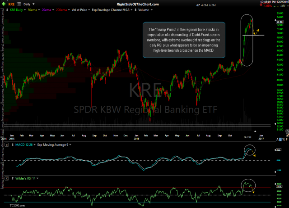The width and height of the screenshot is (289, 208).
Task: Open the KRE Daily plot dropdown
Action: pyautogui.click(x=25, y=10)
